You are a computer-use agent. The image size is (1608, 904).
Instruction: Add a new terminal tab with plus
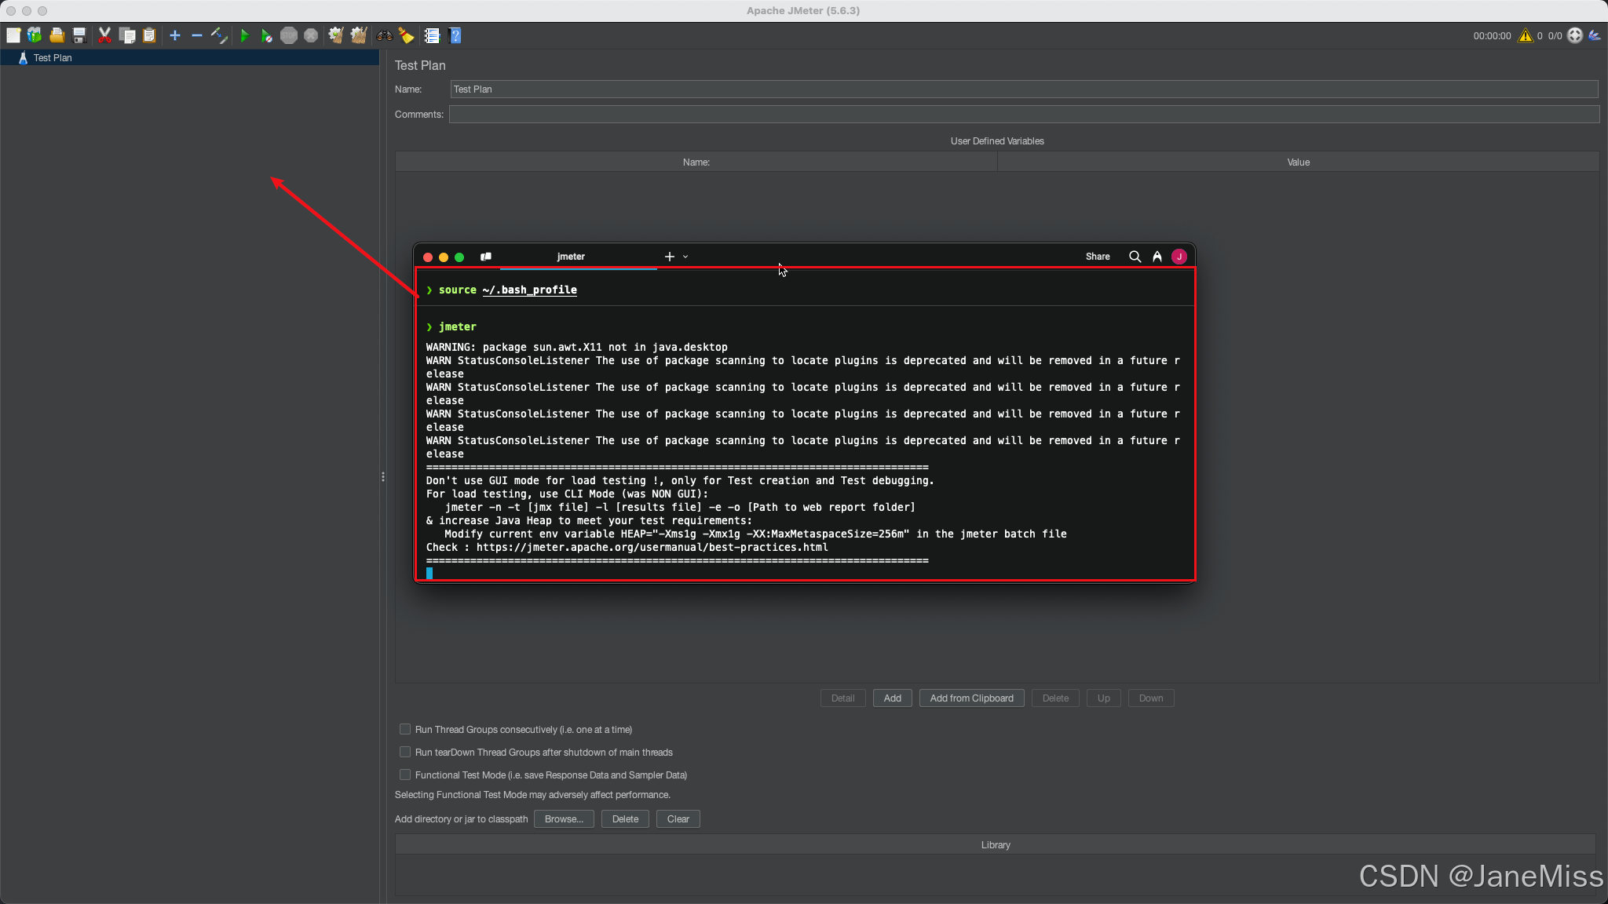[669, 257]
